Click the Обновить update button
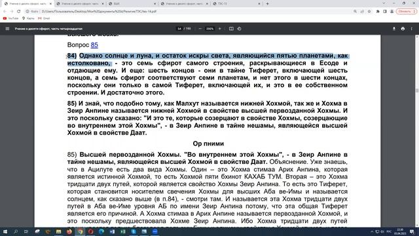This screenshot has width=419, height=236. coord(406,12)
